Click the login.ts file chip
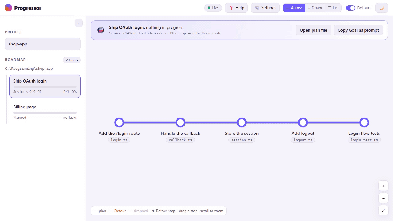 pyautogui.click(x=119, y=140)
